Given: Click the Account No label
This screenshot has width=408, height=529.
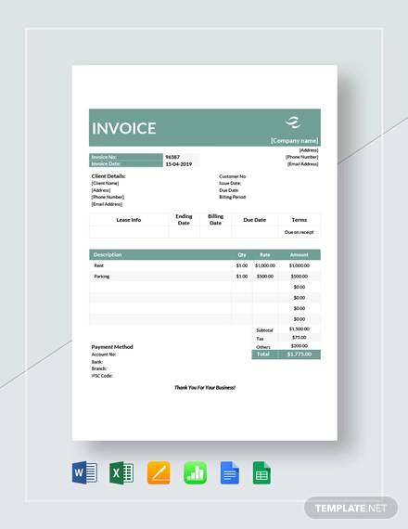Looking at the screenshot, I should click(104, 355).
